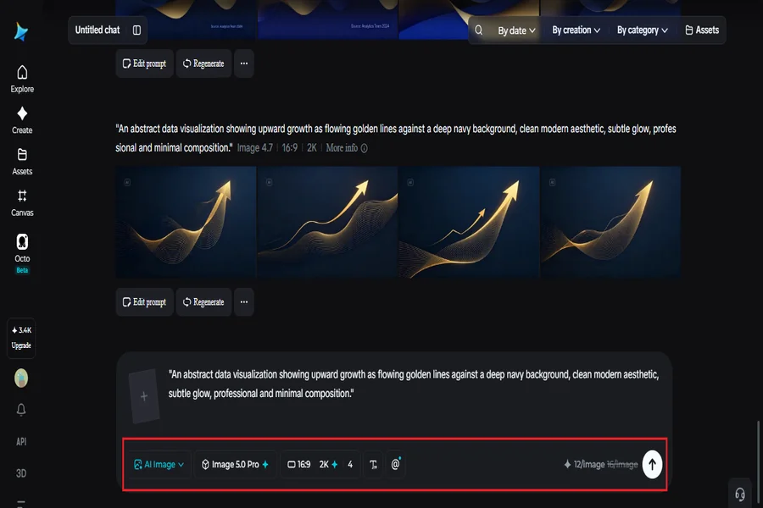Open more options below the golden arrow images
The image size is (763, 508).
tap(244, 302)
